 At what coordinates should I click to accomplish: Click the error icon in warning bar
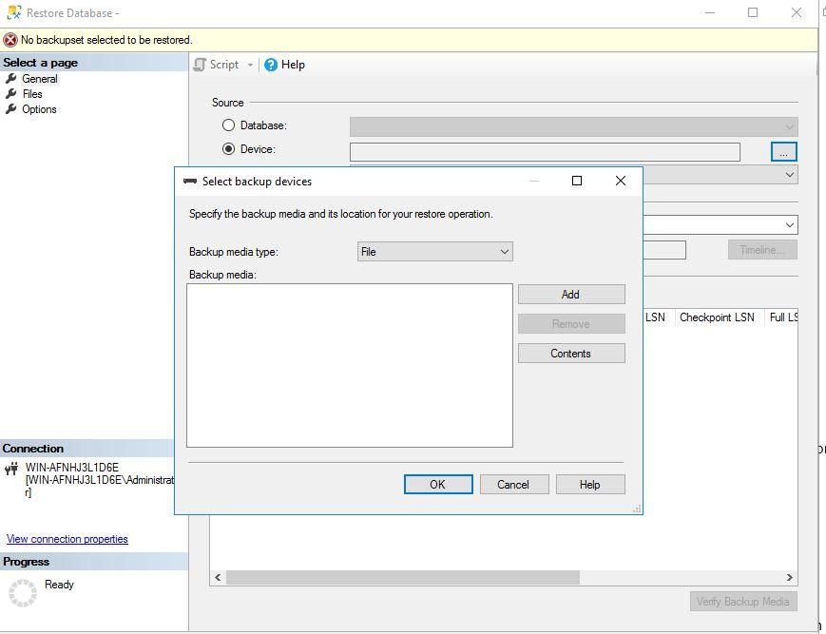pos(10,40)
